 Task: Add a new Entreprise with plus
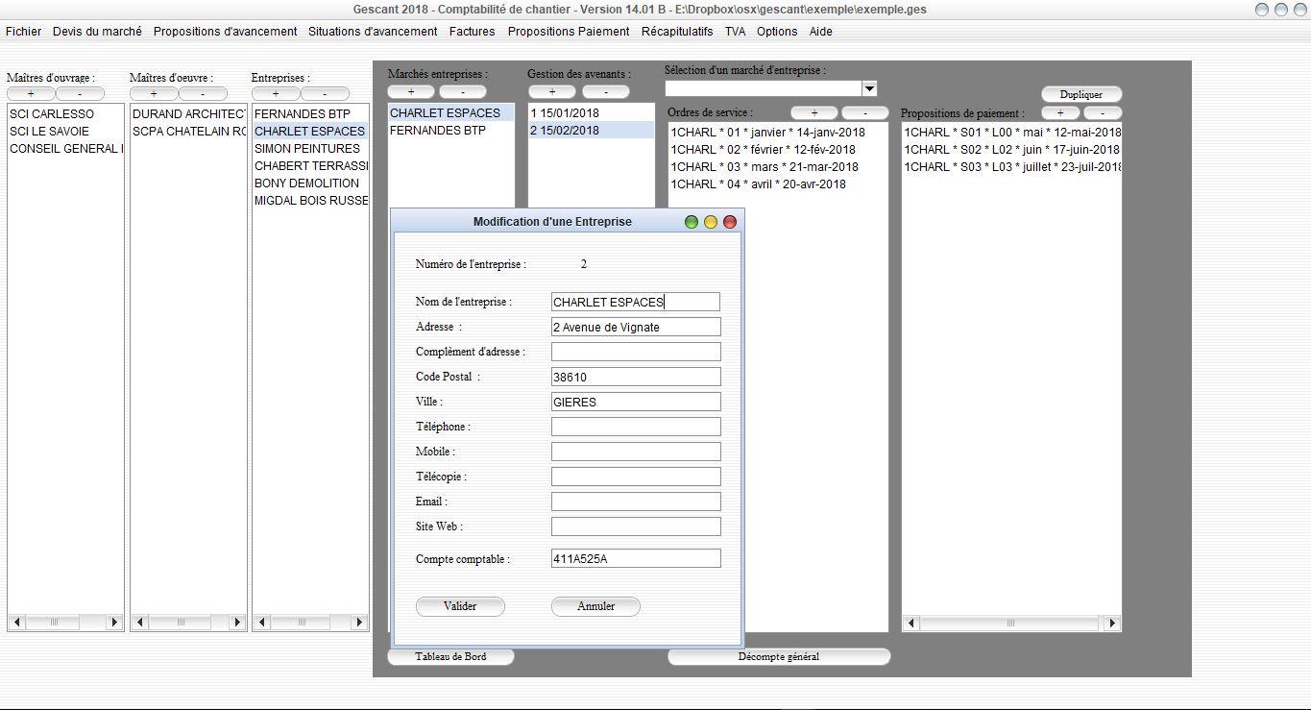coord(276,94)
